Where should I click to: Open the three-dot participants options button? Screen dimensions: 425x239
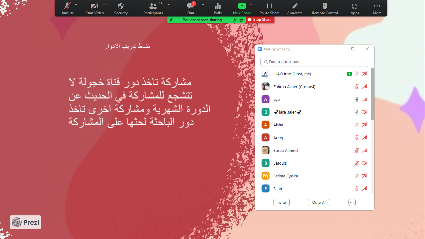[x=352, y=203]
